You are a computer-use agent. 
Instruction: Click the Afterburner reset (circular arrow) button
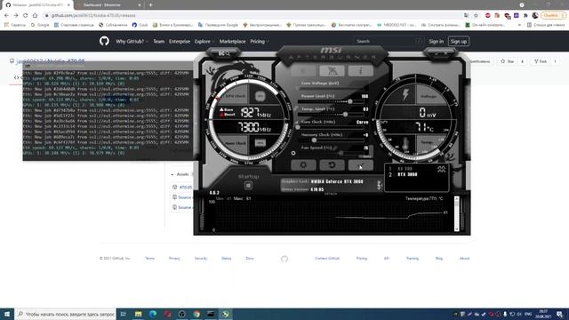coord(332,165)
